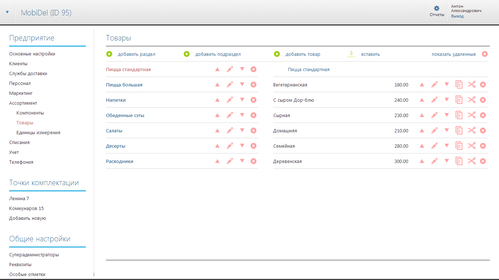Viewport: 499px width, 280px height.
Task: Delete the Деревенская product
Action: 483,161
